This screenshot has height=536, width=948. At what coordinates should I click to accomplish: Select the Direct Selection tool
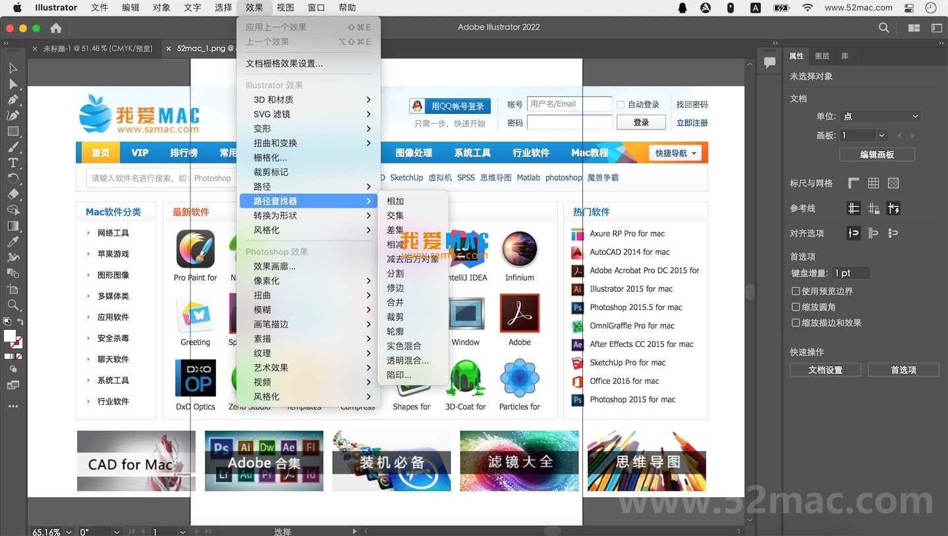(x=13, y=84)
